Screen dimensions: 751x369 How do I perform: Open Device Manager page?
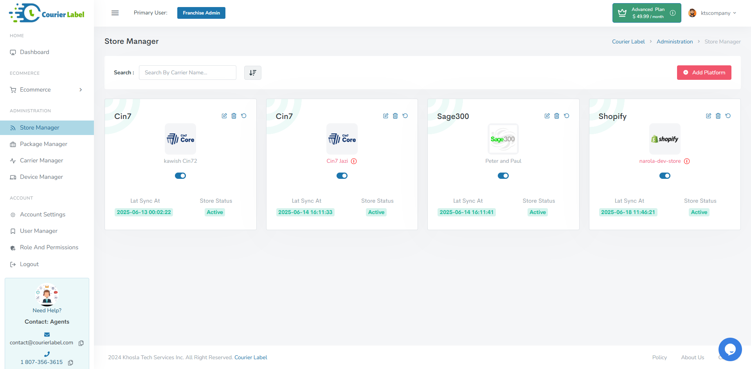tap(47, 177)
